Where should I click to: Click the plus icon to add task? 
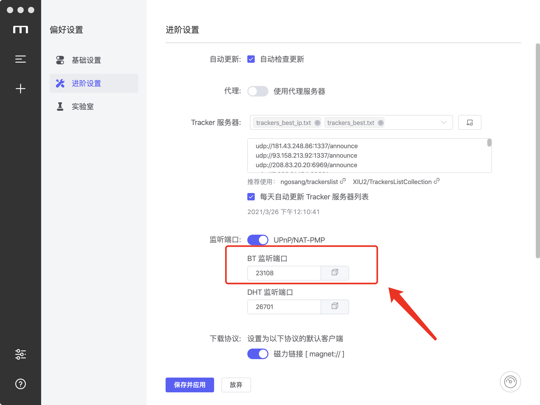click(x=21, y=89)
